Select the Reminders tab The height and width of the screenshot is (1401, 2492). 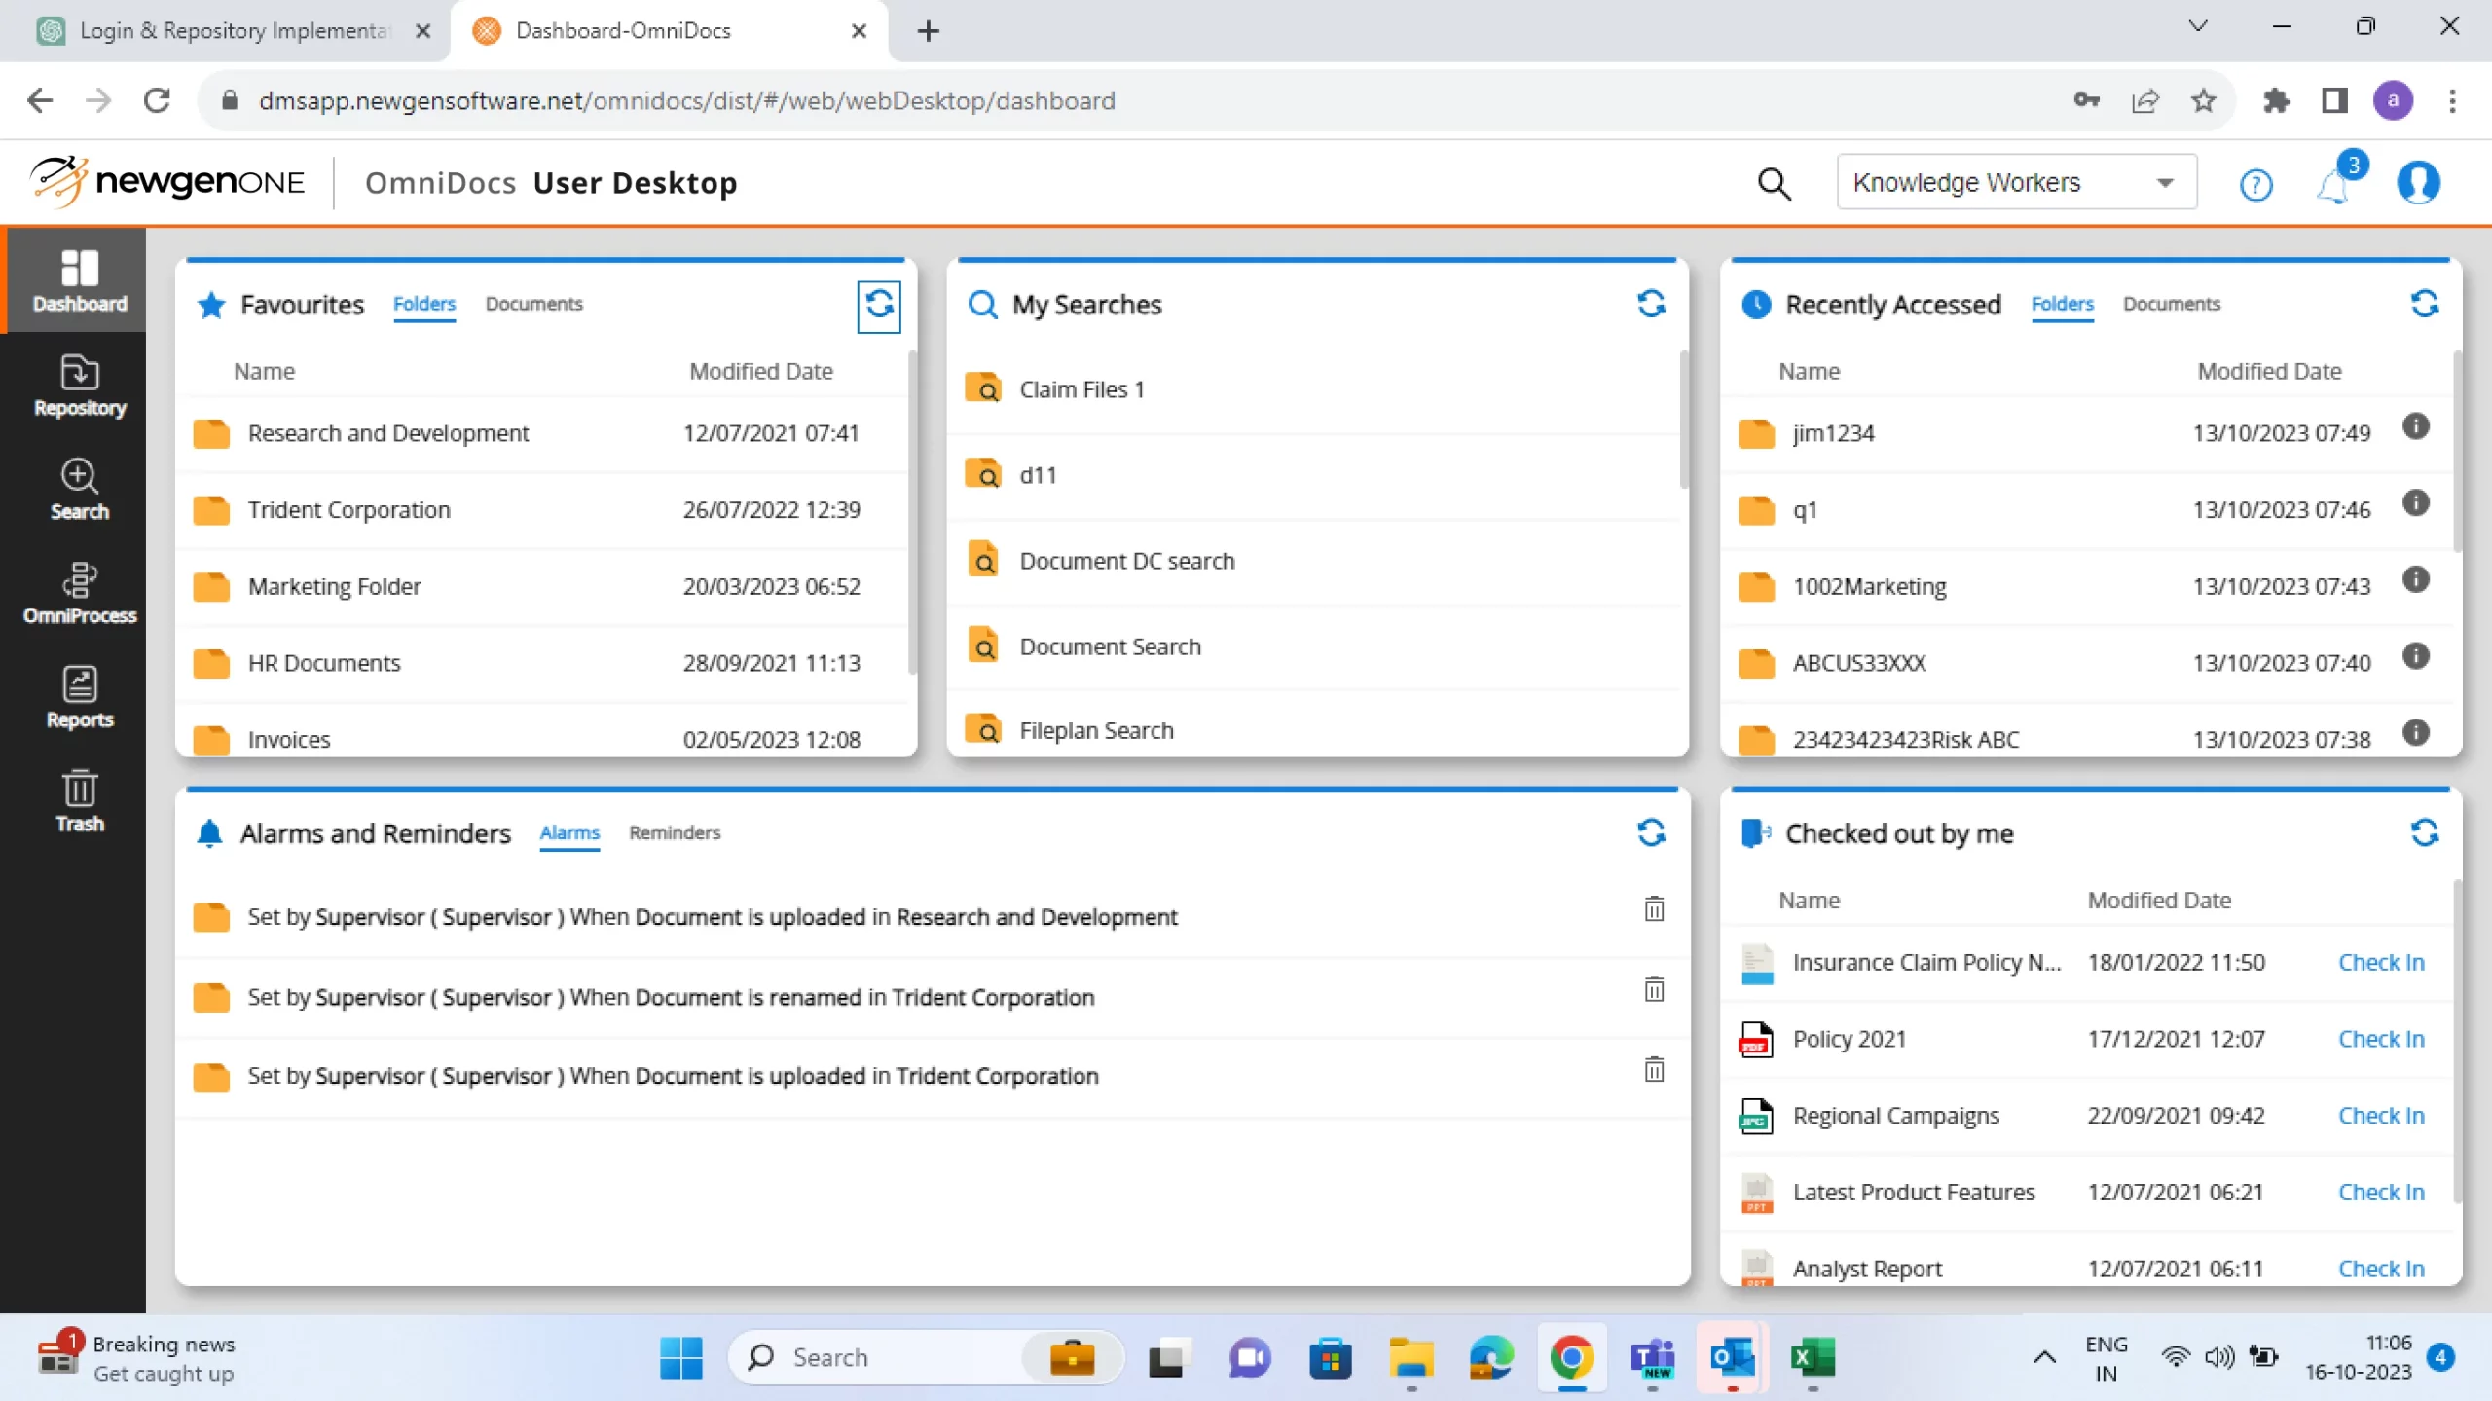675,832
